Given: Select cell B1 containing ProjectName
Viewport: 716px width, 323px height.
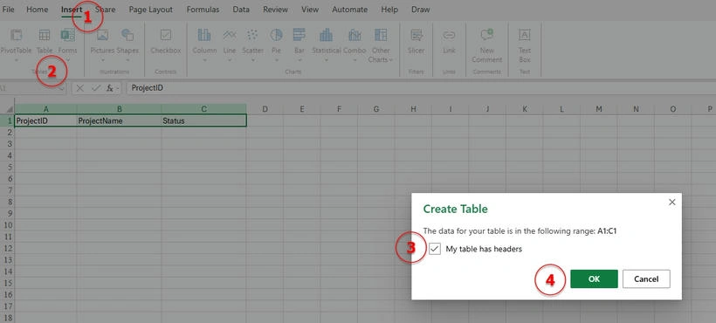Looking at the screenshot, I should (x=119, y=120).
